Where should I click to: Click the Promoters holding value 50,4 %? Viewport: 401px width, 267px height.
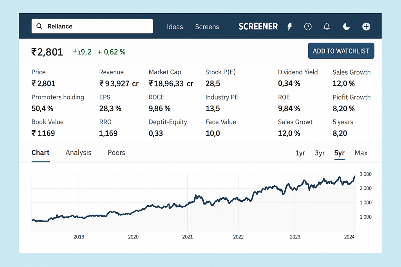pyautogui.click(x=42, y=109)
